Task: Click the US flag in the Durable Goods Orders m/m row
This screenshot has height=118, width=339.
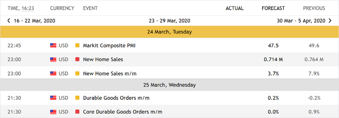Action: point(53,98)
